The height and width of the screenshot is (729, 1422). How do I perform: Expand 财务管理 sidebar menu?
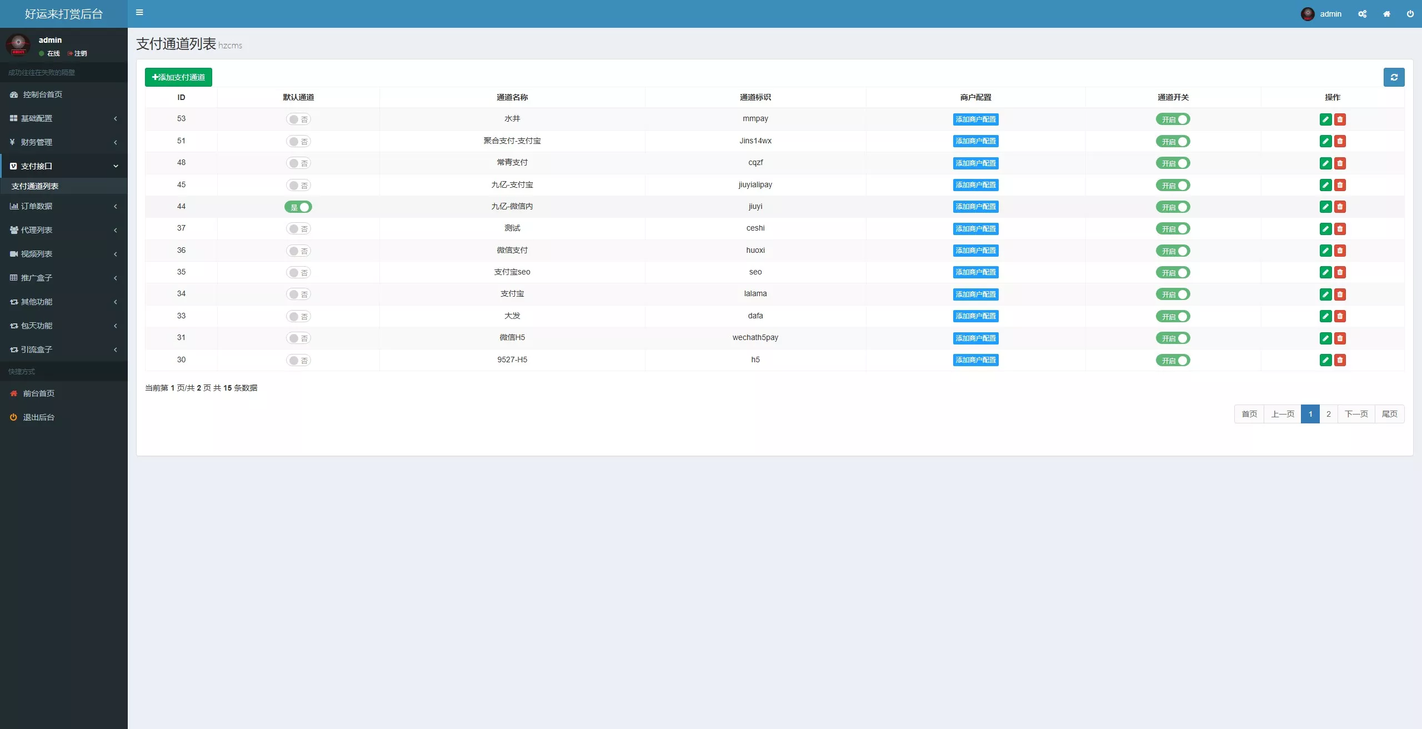coord(64,142)
